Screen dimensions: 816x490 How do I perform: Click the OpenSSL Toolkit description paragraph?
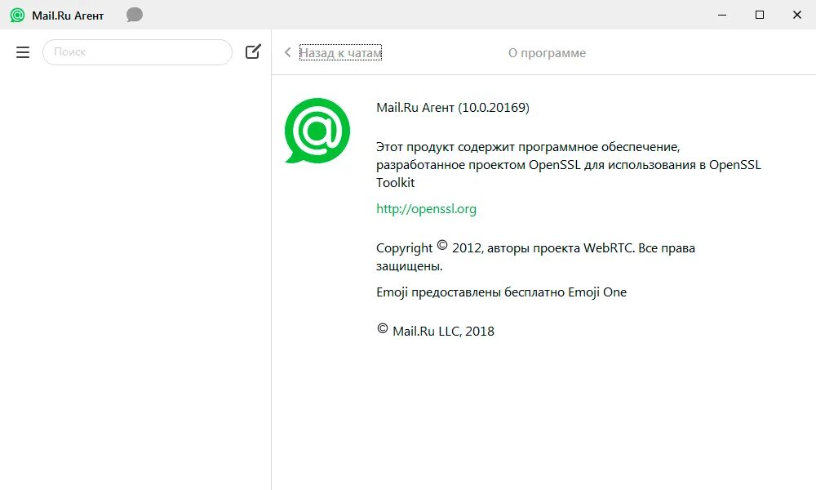568,164
